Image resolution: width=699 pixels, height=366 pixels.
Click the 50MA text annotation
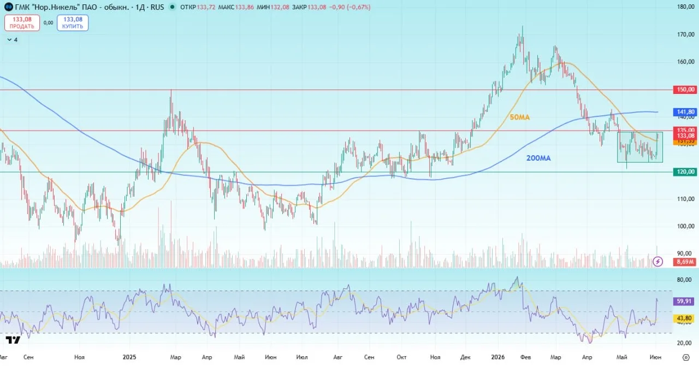(x=520, y=117)
